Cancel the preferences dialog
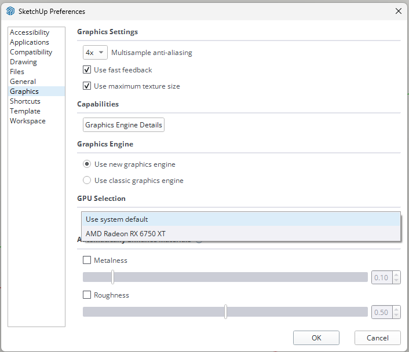The width and height of the screenshot is (409, 352). pyautogui.click(x=378, y=338)
